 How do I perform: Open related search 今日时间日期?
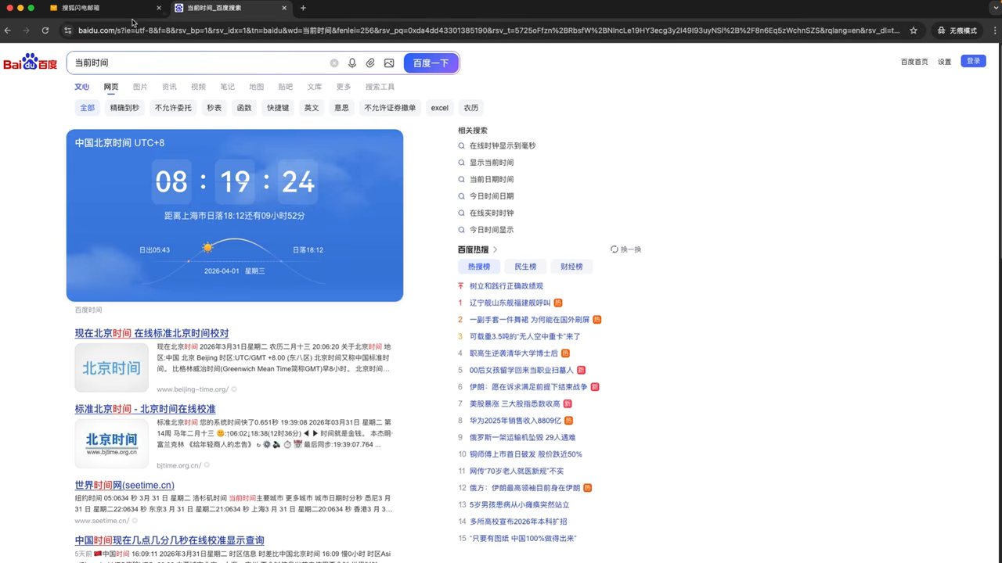click(x=492, y=196)
